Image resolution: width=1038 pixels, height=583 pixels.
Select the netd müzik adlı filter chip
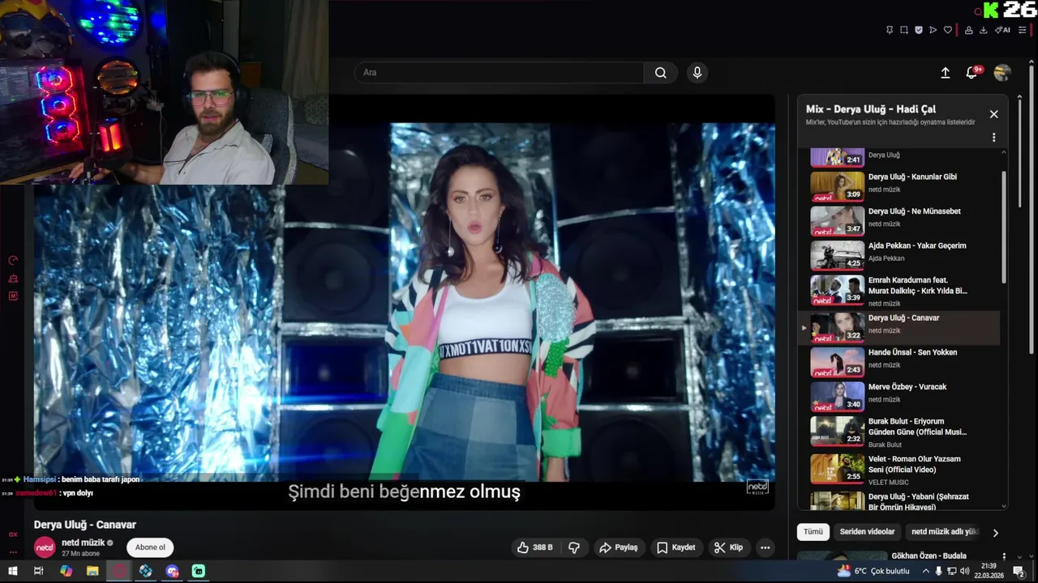[x=945, y=532]
